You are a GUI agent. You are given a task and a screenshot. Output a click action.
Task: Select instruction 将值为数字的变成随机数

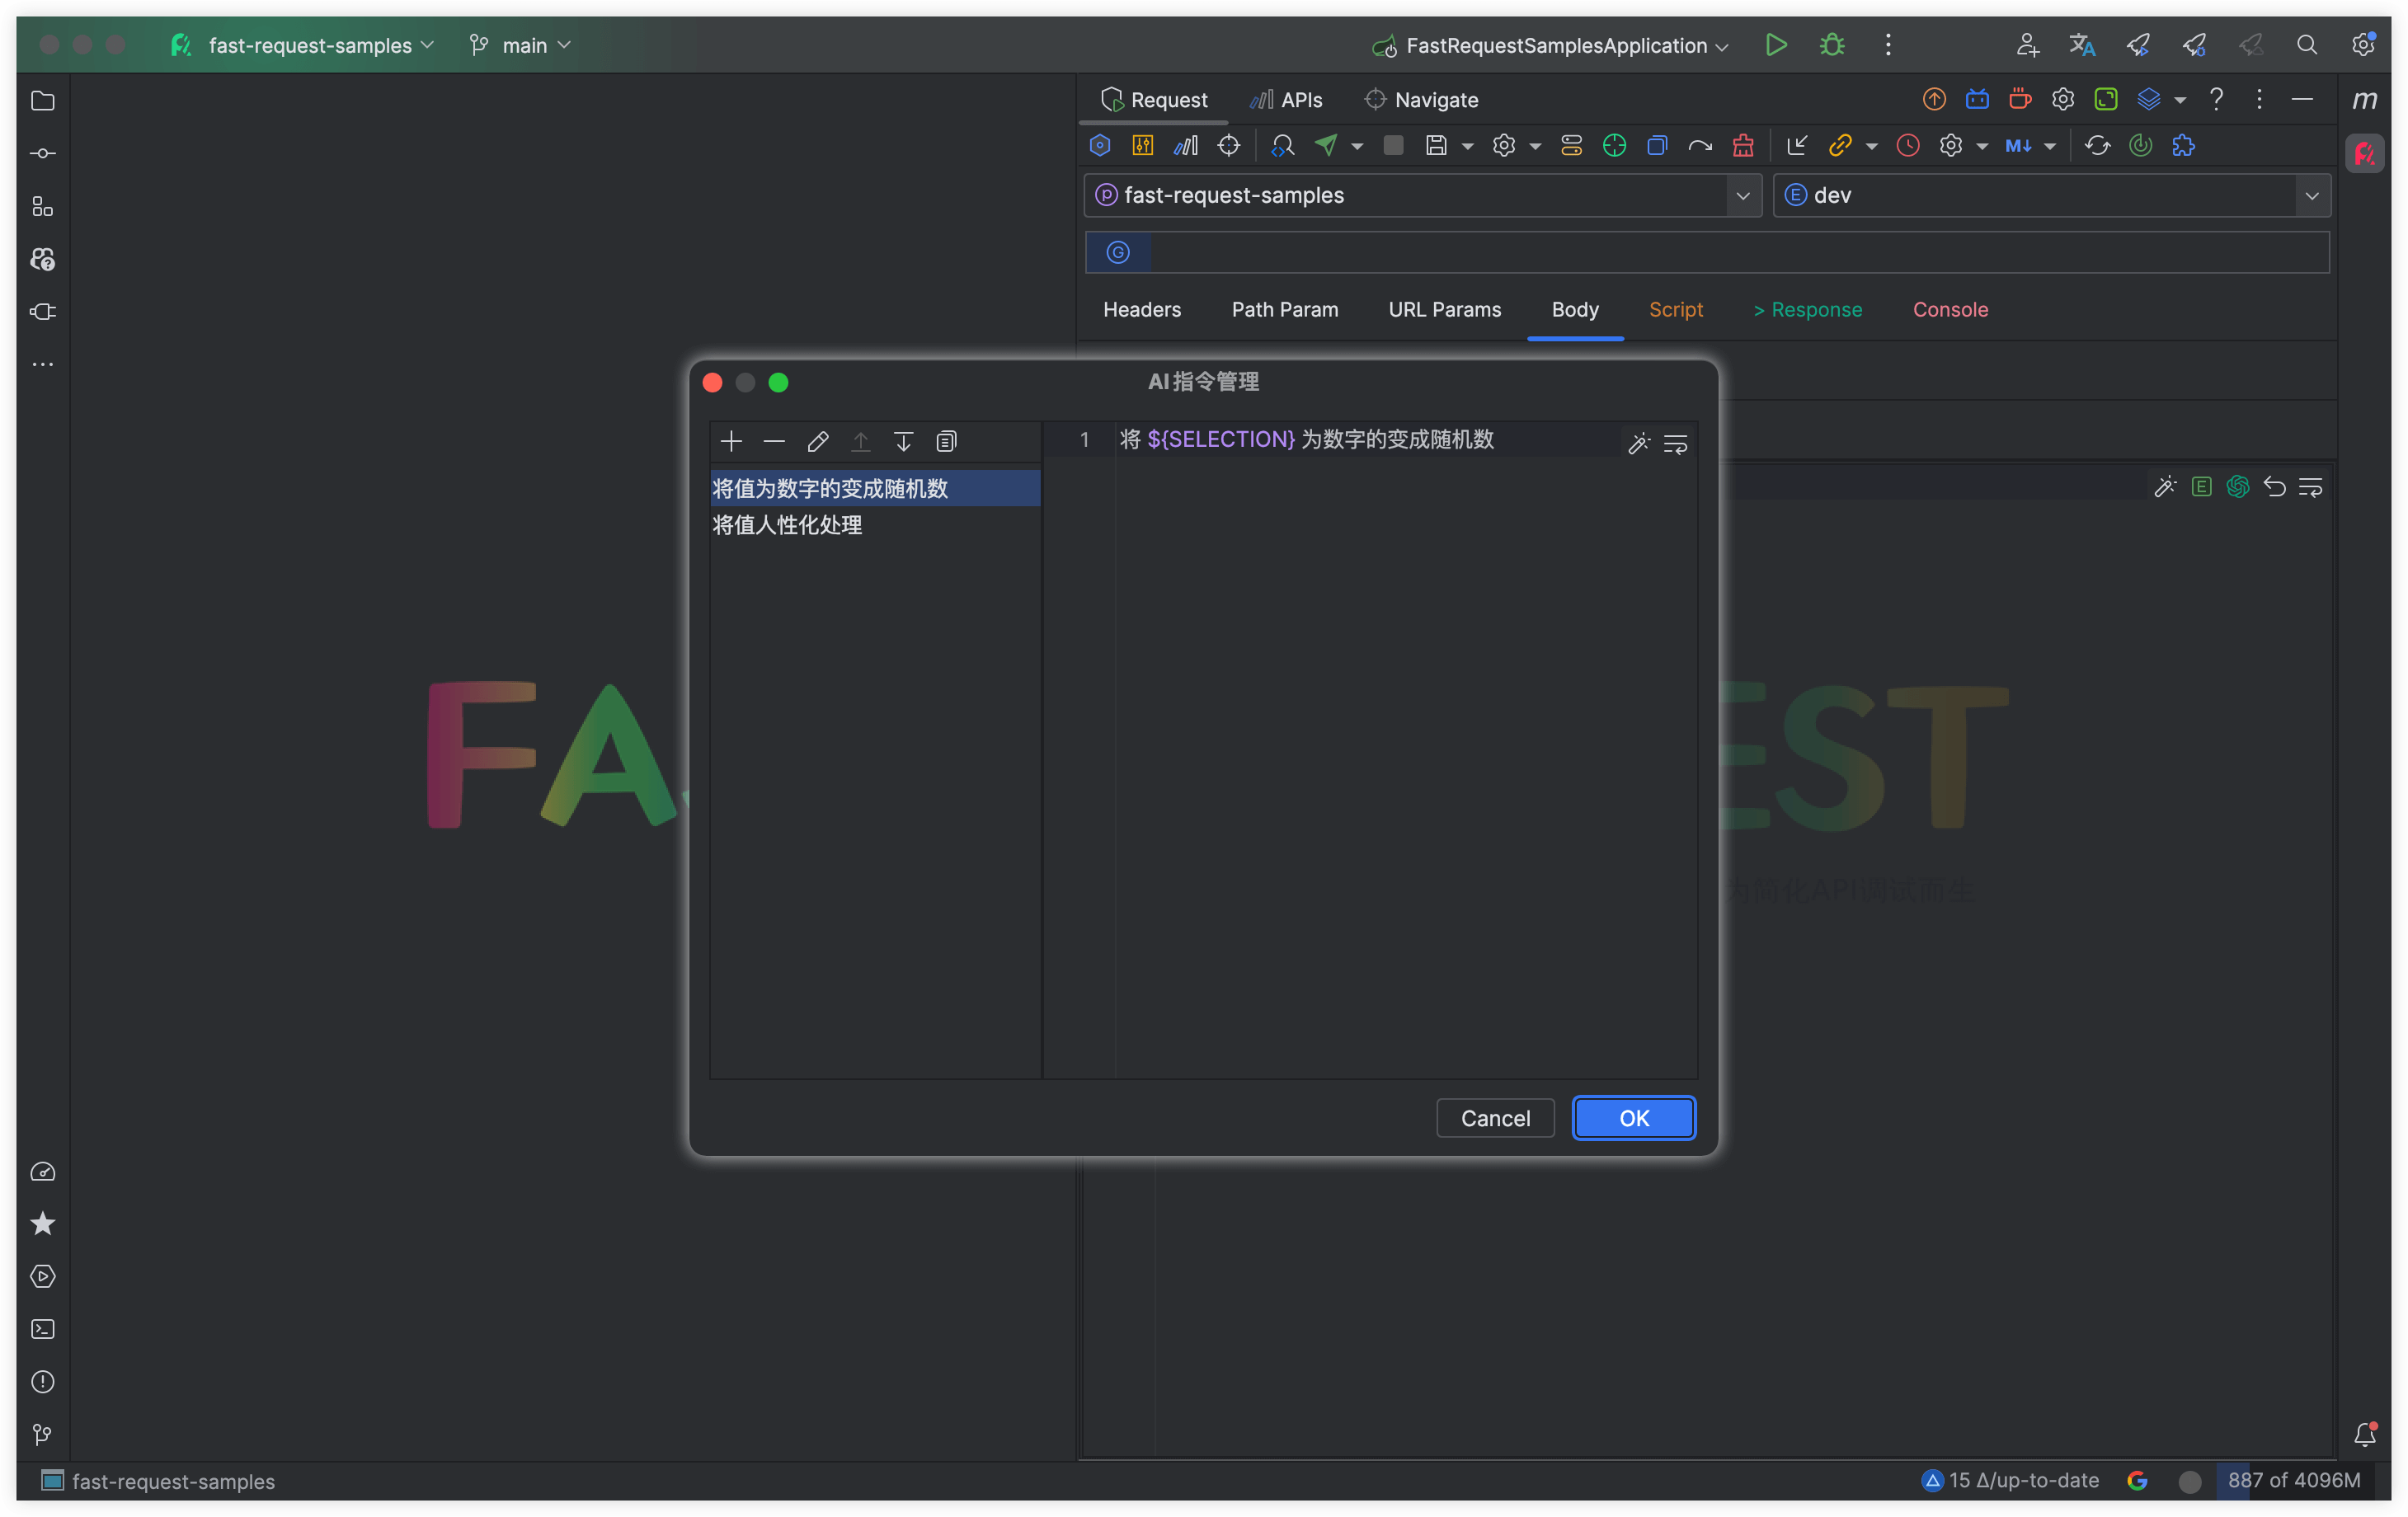pyautogui.click(x=830, y=488)
